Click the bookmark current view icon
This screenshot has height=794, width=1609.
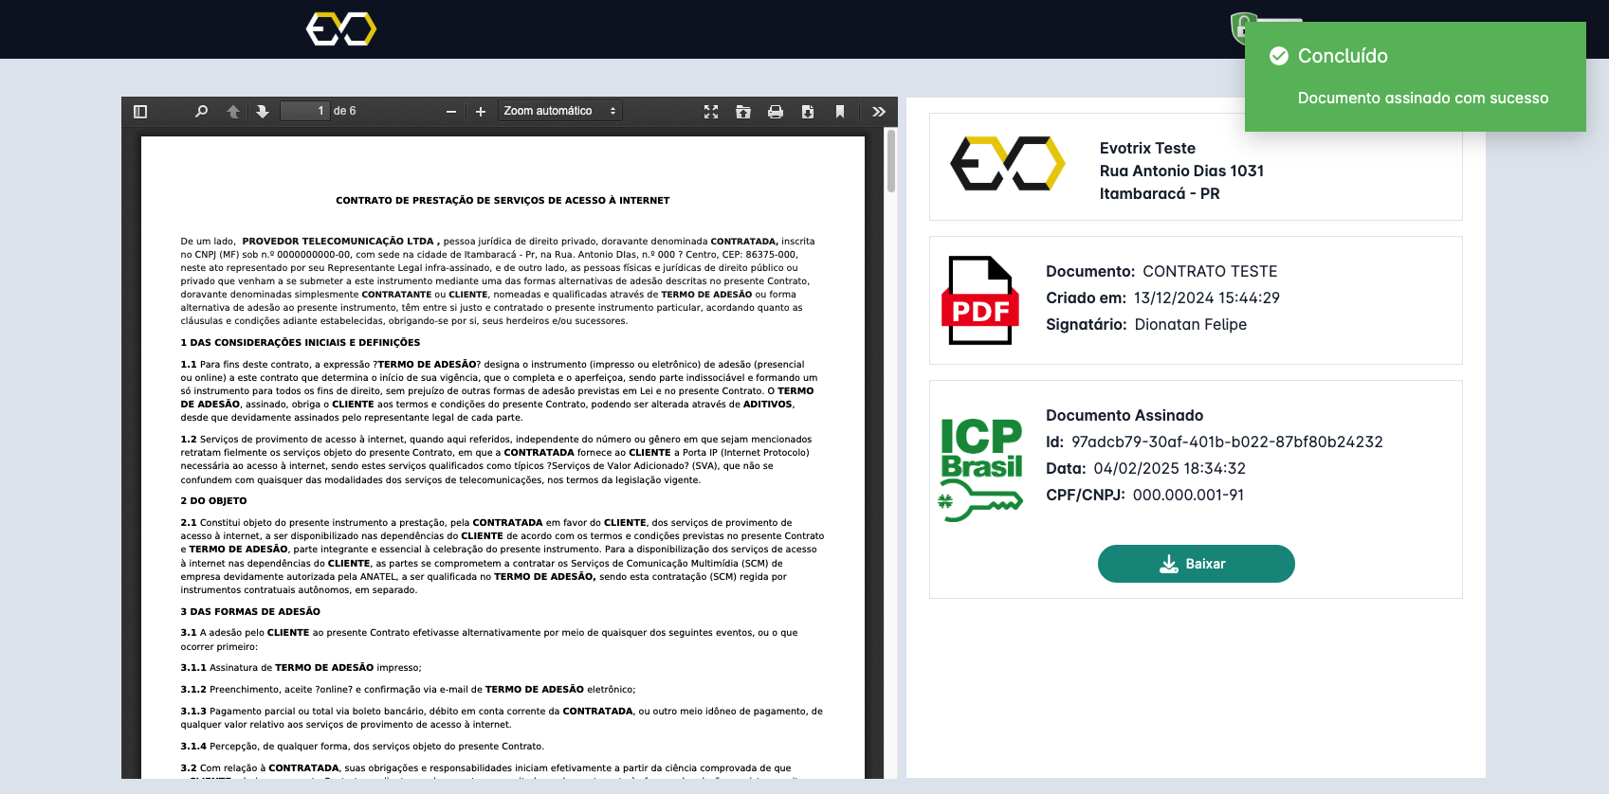click(840, 112)
